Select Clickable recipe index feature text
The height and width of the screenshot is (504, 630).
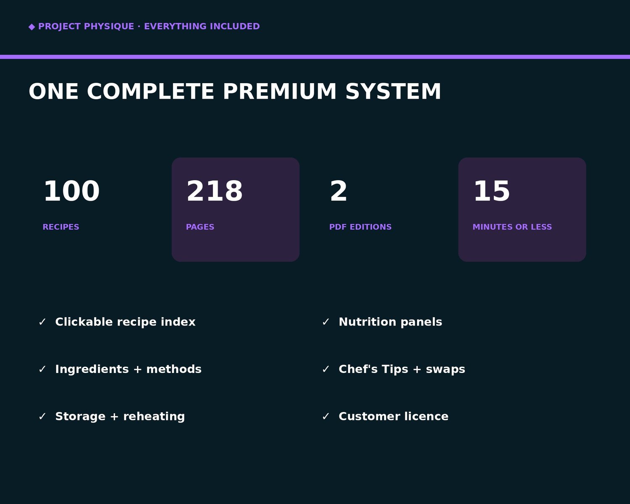[x=125, y=322]
